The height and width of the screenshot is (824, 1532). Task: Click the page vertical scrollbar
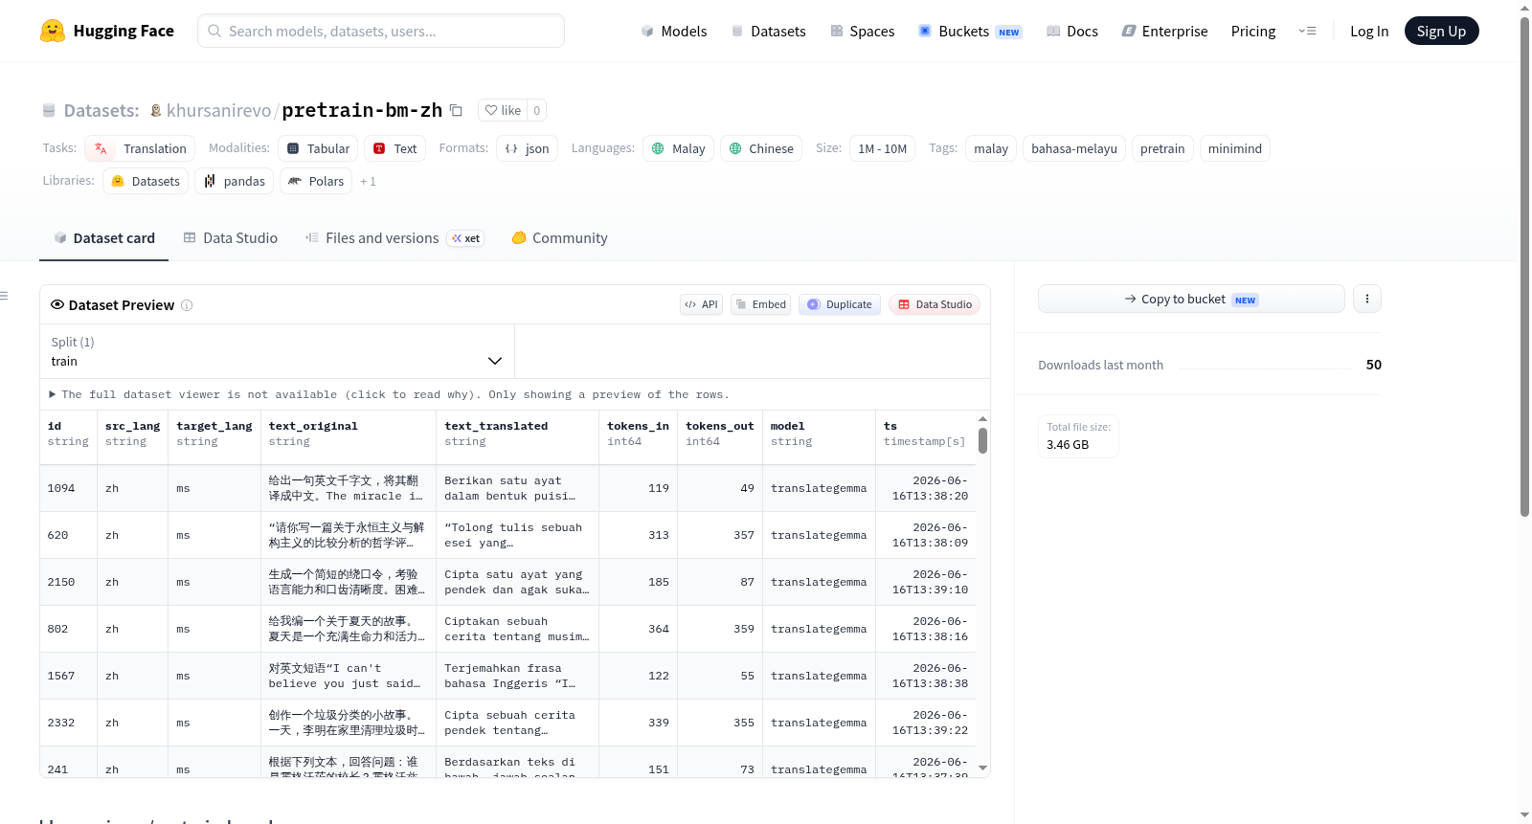pyautogui.click(x=1524, y=267)
